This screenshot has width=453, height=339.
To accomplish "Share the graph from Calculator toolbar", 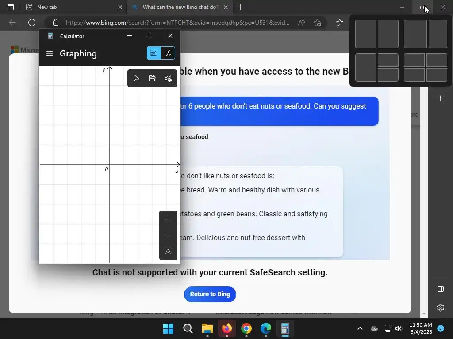I will coord(152,79).
